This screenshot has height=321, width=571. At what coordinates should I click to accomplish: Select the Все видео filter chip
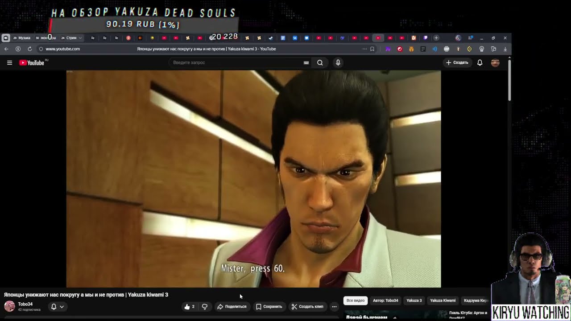(x=356, y=300)
